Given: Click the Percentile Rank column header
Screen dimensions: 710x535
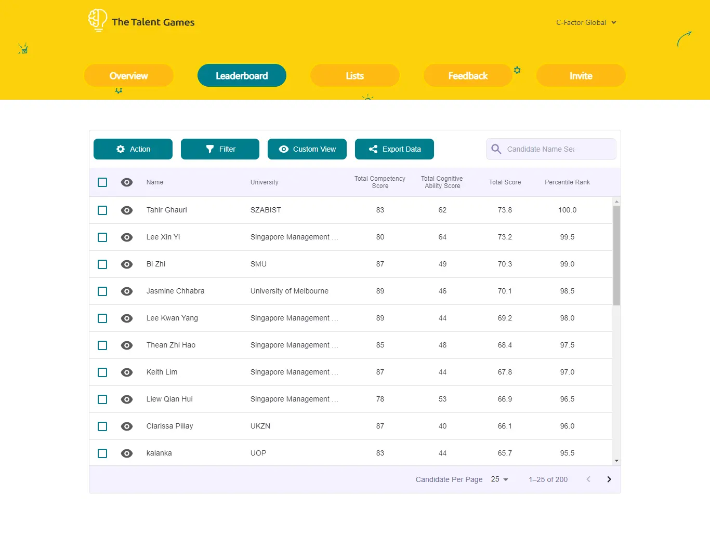Looking at the screenshot, I should point(567,182).
